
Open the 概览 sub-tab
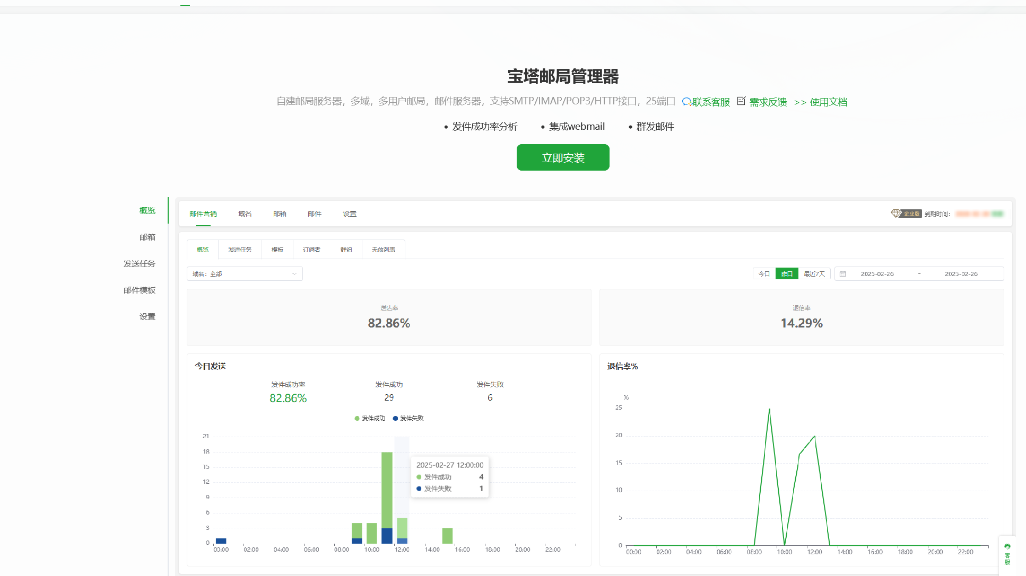coord(203,249)
